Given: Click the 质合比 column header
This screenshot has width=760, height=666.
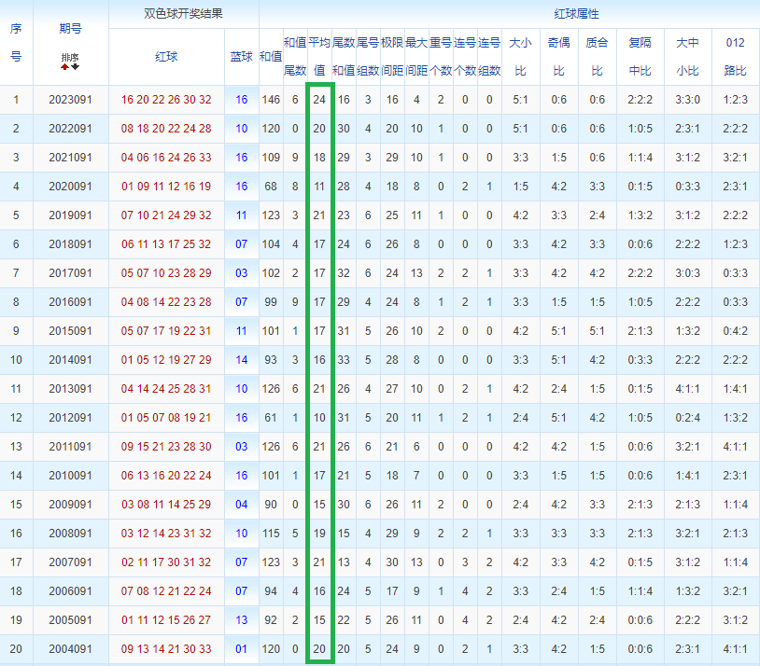Looking at the screenshot, I should [x=598, y=57].
